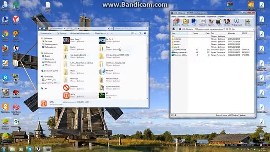Viewport: 270px width, 152px height.
Task: Open the Файл menu in WinRAR
Action: click(x=173, y=16)
